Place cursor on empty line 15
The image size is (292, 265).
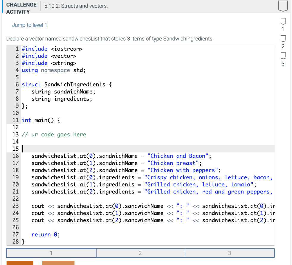(148, 149)
